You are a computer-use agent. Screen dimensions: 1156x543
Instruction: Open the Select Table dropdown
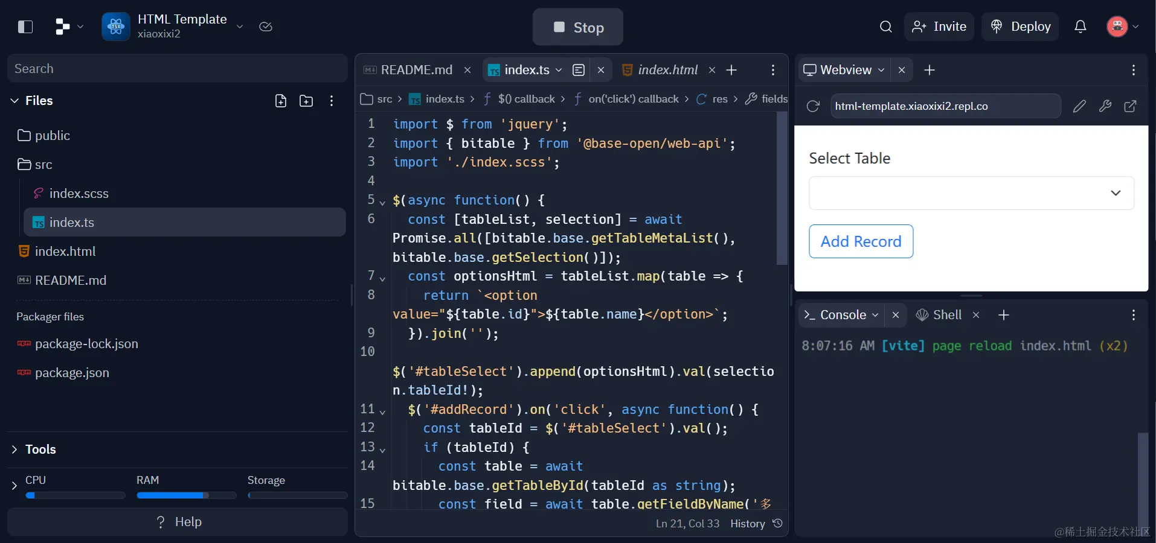tap(971, 193)
